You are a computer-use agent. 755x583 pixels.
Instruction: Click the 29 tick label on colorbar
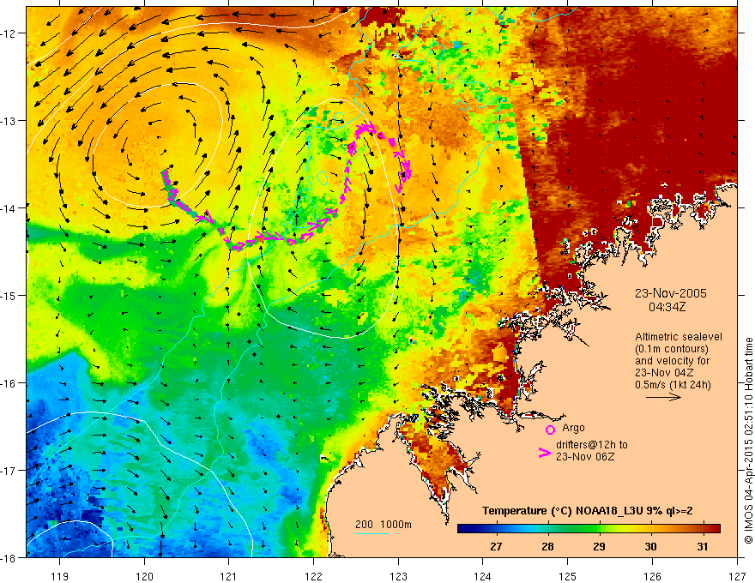click(x=599, y=547)
